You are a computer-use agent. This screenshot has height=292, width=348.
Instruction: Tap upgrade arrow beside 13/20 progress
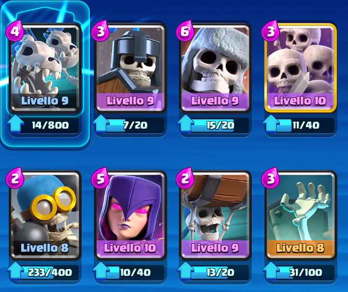(186, 271)
